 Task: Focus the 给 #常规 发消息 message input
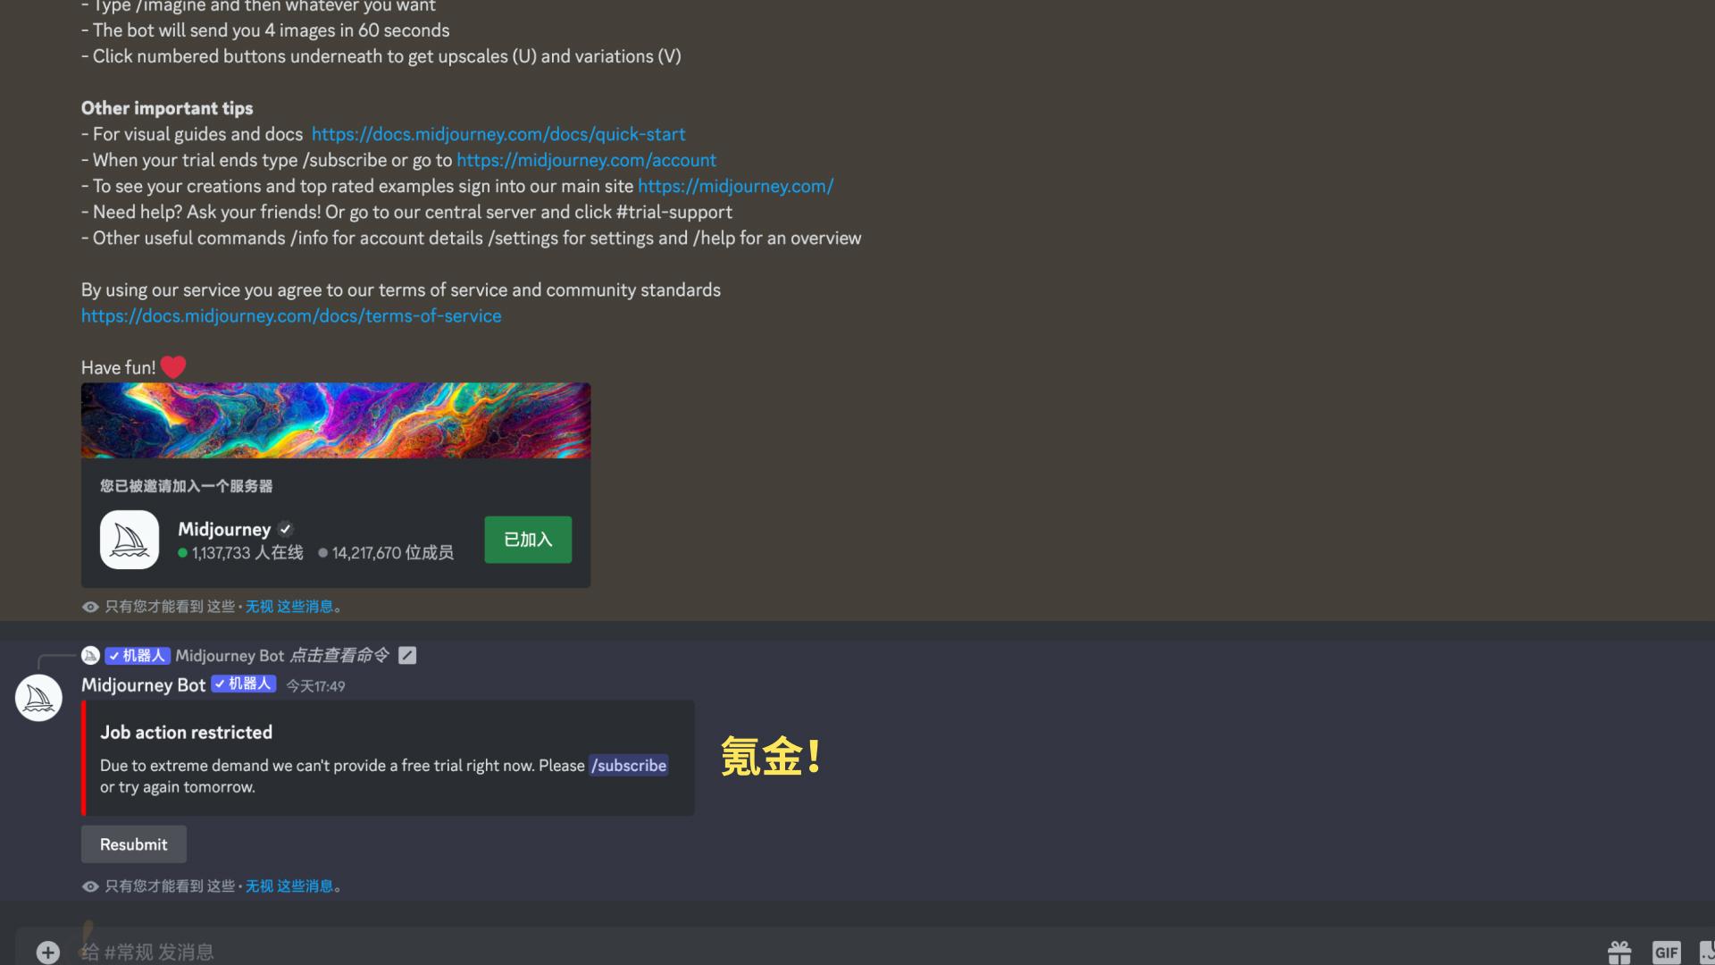click(x=804, y=952)
